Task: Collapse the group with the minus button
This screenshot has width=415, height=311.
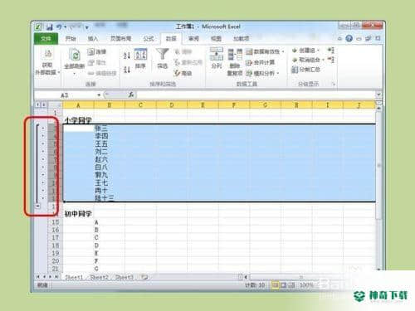Action: tap(37, 206)
